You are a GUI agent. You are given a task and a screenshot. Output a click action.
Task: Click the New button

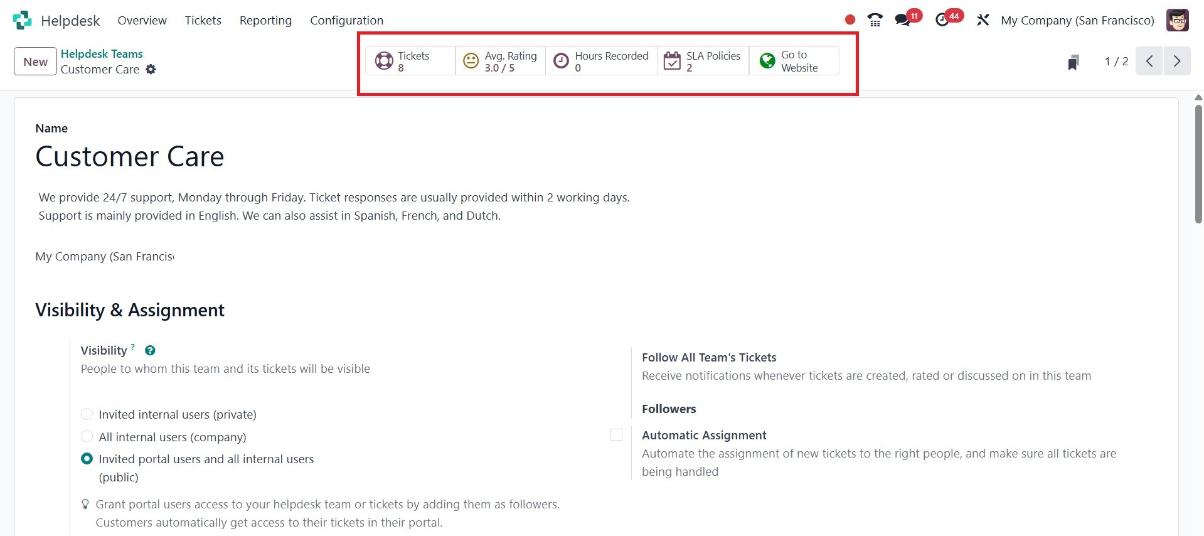tap(35, 62)
